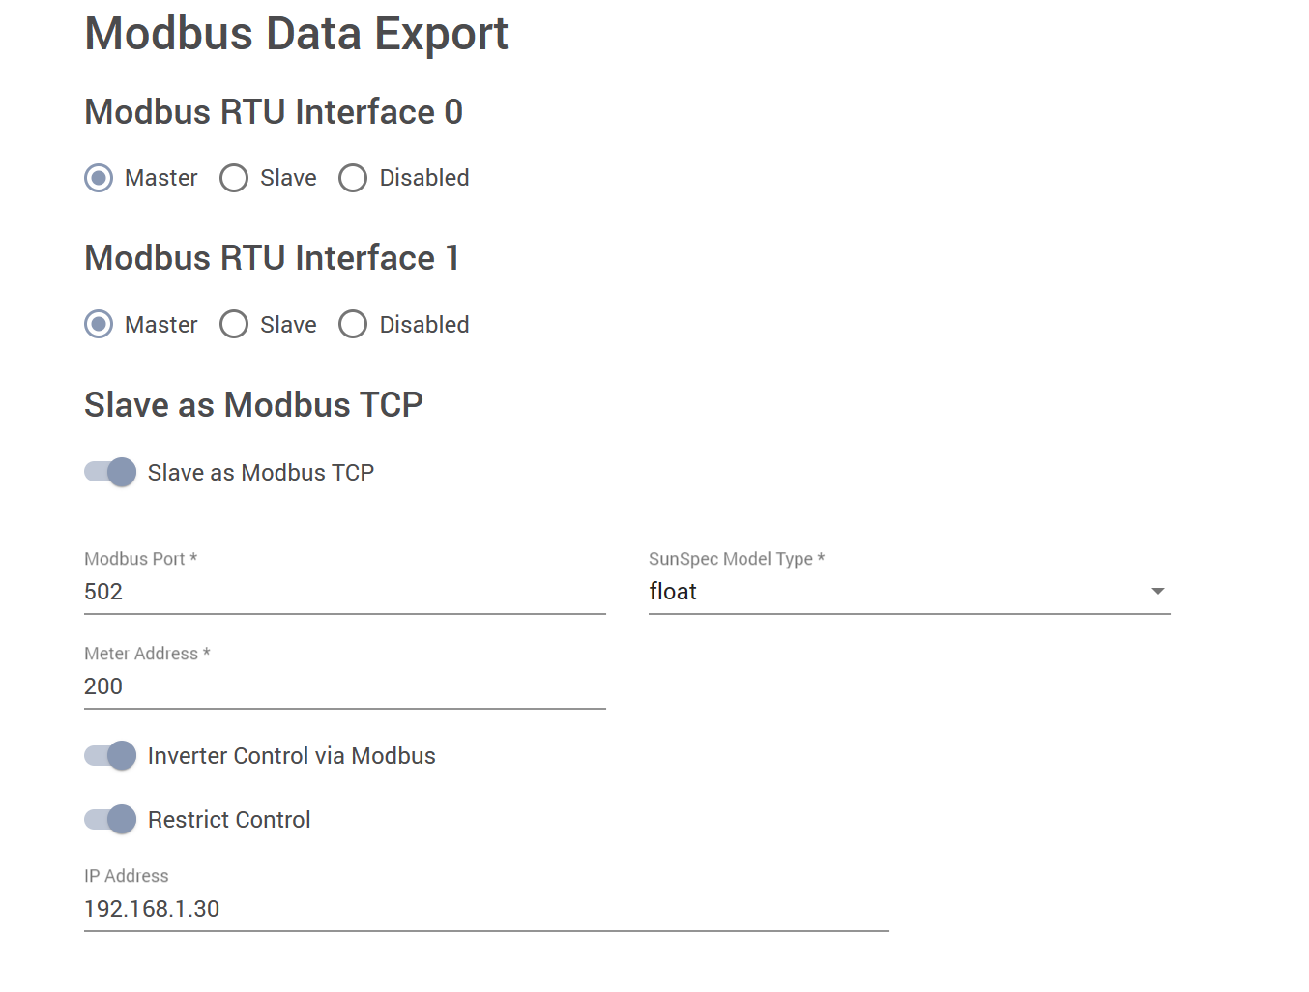Set Modbus RTU Interface 1 to Slave
The image size is (1309, 992).
(234, 325)
